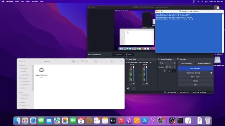The height and width of the screenshot is (126, 225).
Task: Click the Finder tags icon
Action: [106, 62]
